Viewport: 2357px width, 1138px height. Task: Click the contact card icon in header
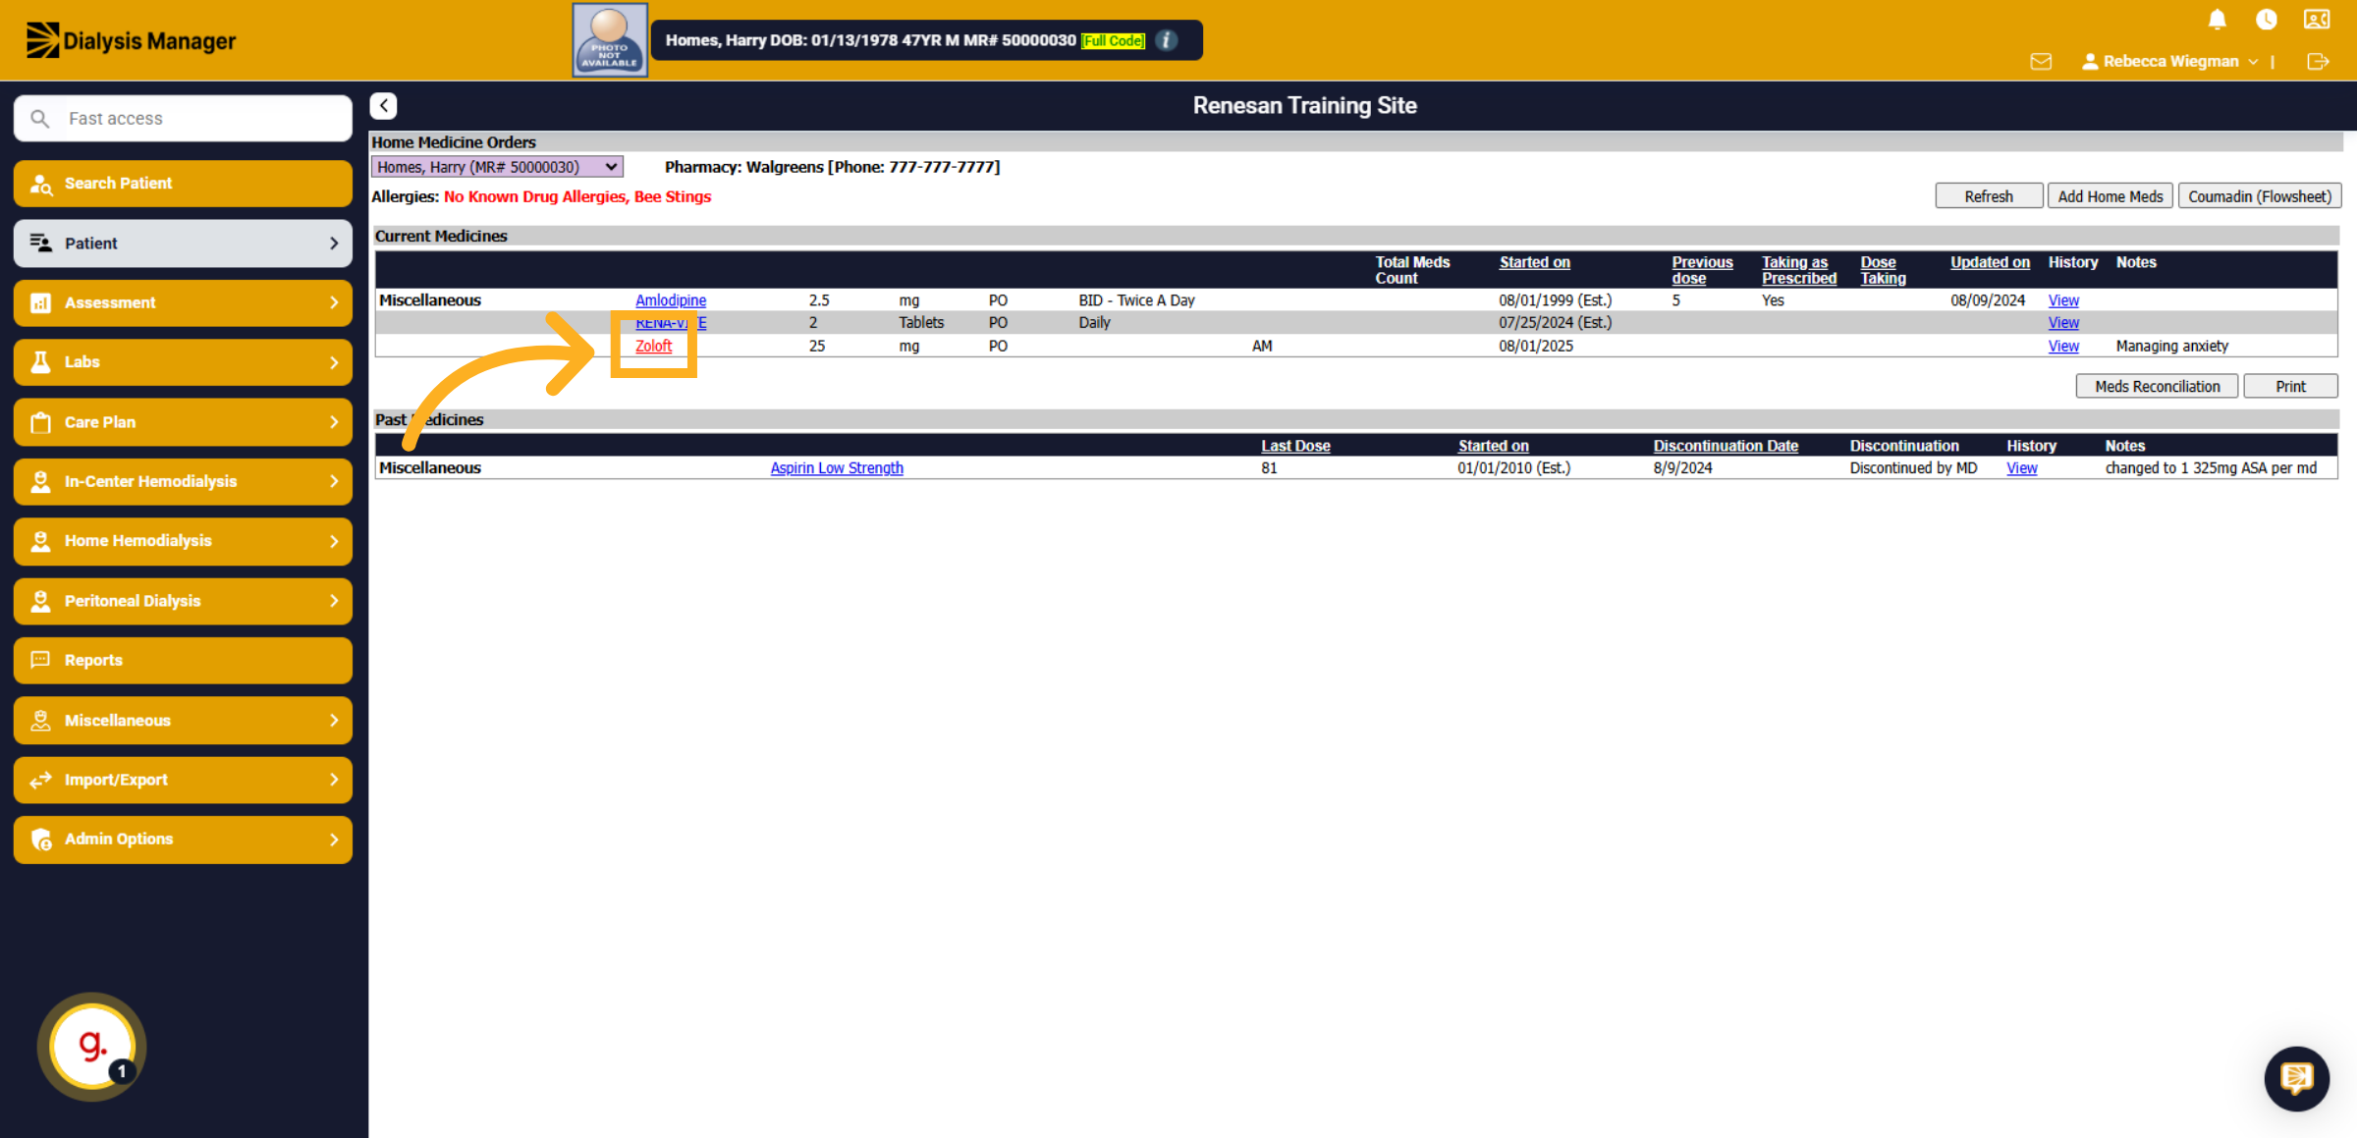(x=2317, y=20)
